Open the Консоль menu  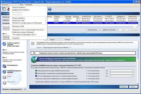(5, 5)
